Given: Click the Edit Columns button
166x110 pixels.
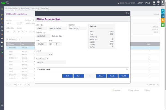Looking at the screenshot, I should (12, 39).
